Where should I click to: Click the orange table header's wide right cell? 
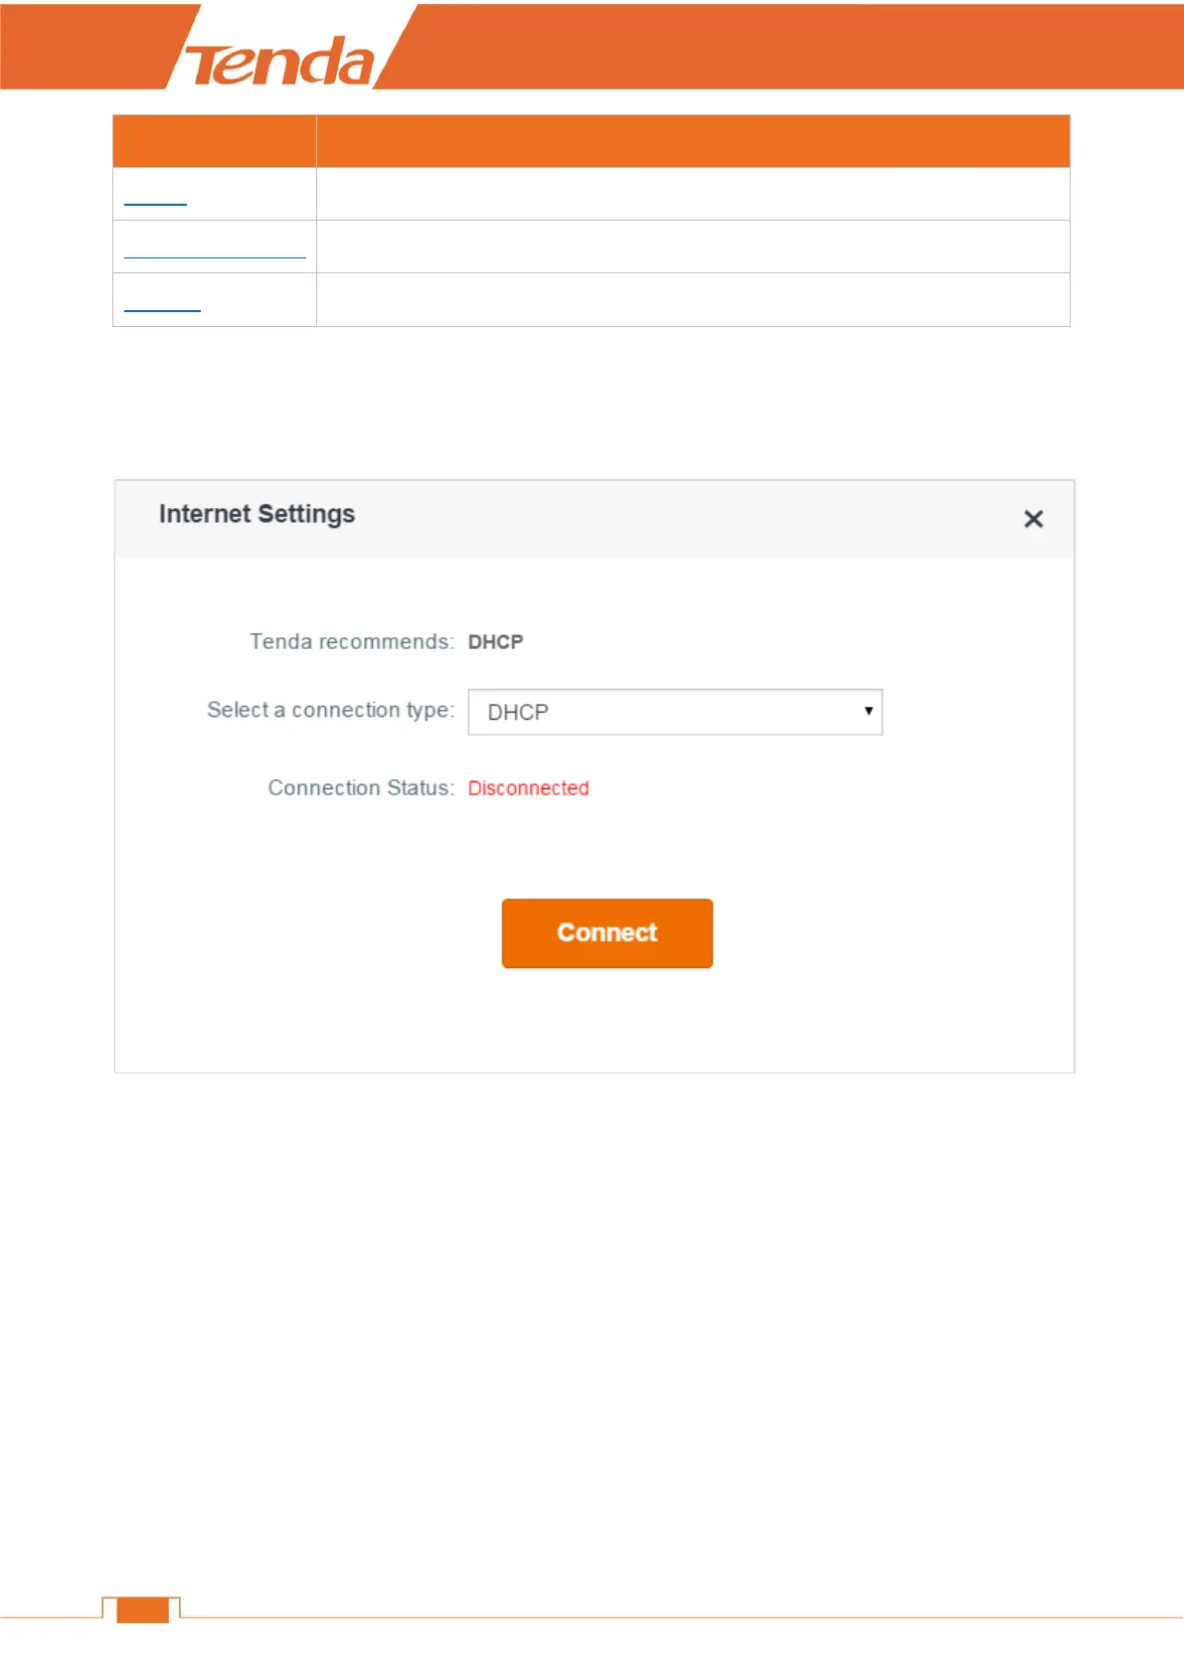coord(693,141)
